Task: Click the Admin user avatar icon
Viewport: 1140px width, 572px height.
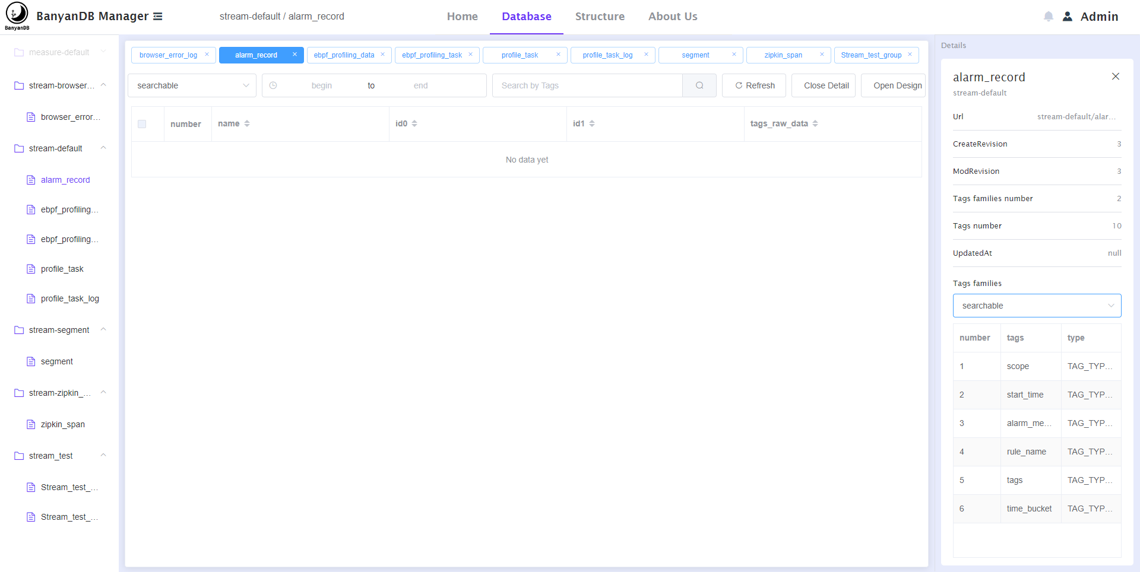Action: tap(1068, 17)
